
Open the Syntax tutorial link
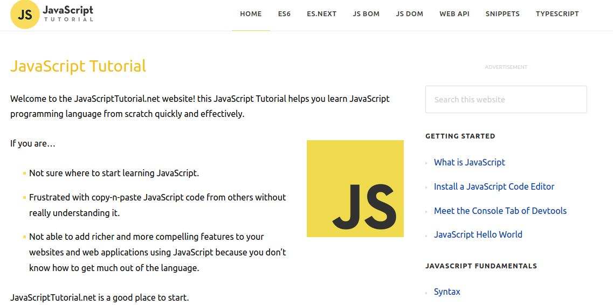(x=447, y=292)
